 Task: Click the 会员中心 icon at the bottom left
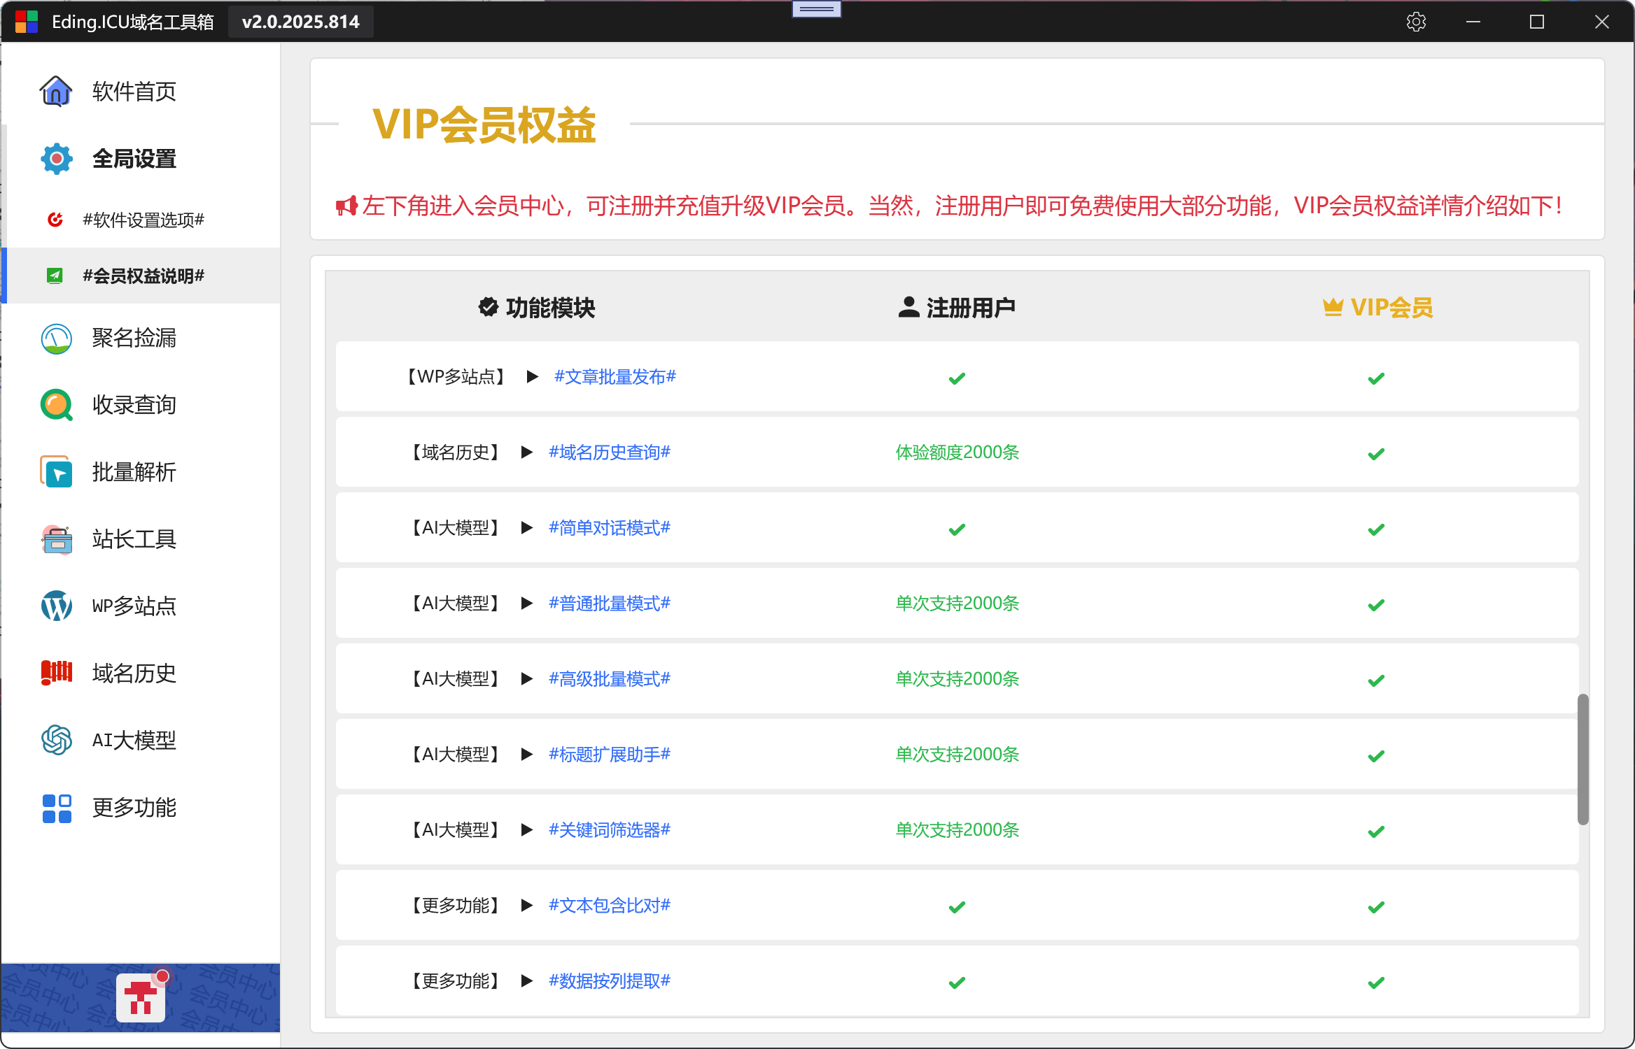pos(141,998)
